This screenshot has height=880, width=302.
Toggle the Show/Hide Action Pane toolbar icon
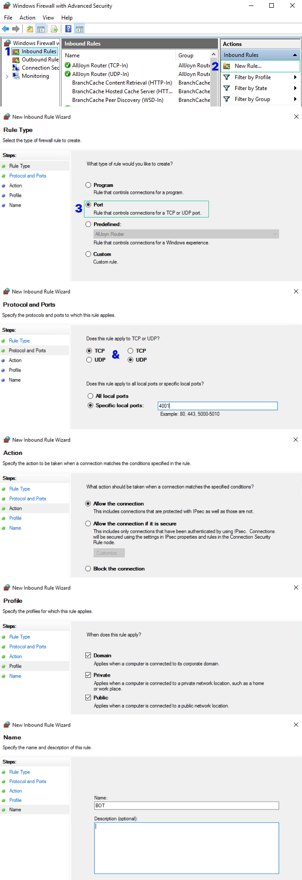point(79,29)
